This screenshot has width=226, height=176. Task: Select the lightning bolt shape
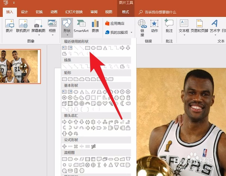click(111, 103)
